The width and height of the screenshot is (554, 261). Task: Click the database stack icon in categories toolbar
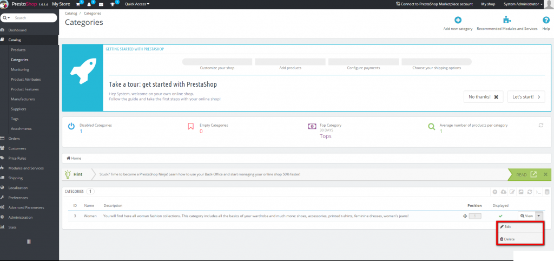pos(547,192)
